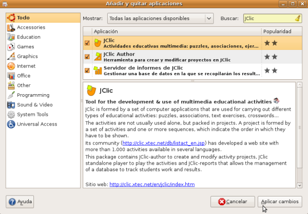Image resolution: width=308 pixels, height=214 pixels.
Task: Click the broom icon to clear search
Action: [298, 19]
